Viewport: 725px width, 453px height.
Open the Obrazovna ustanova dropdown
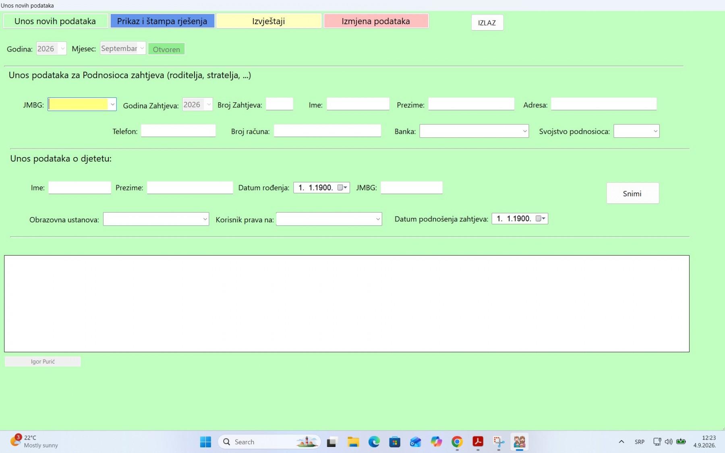[205, 219]
